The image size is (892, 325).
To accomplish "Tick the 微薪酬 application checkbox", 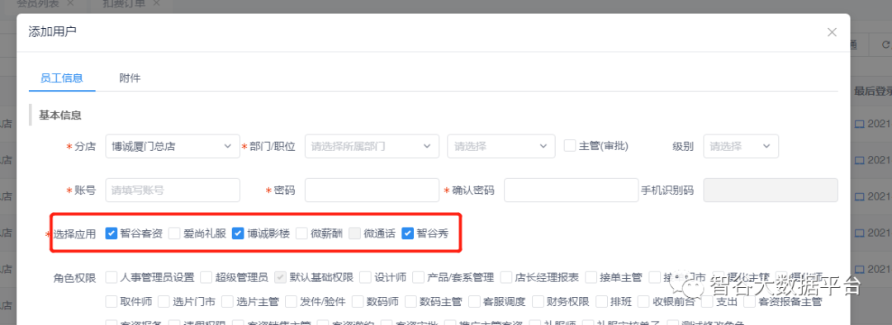I will (301, 233).
